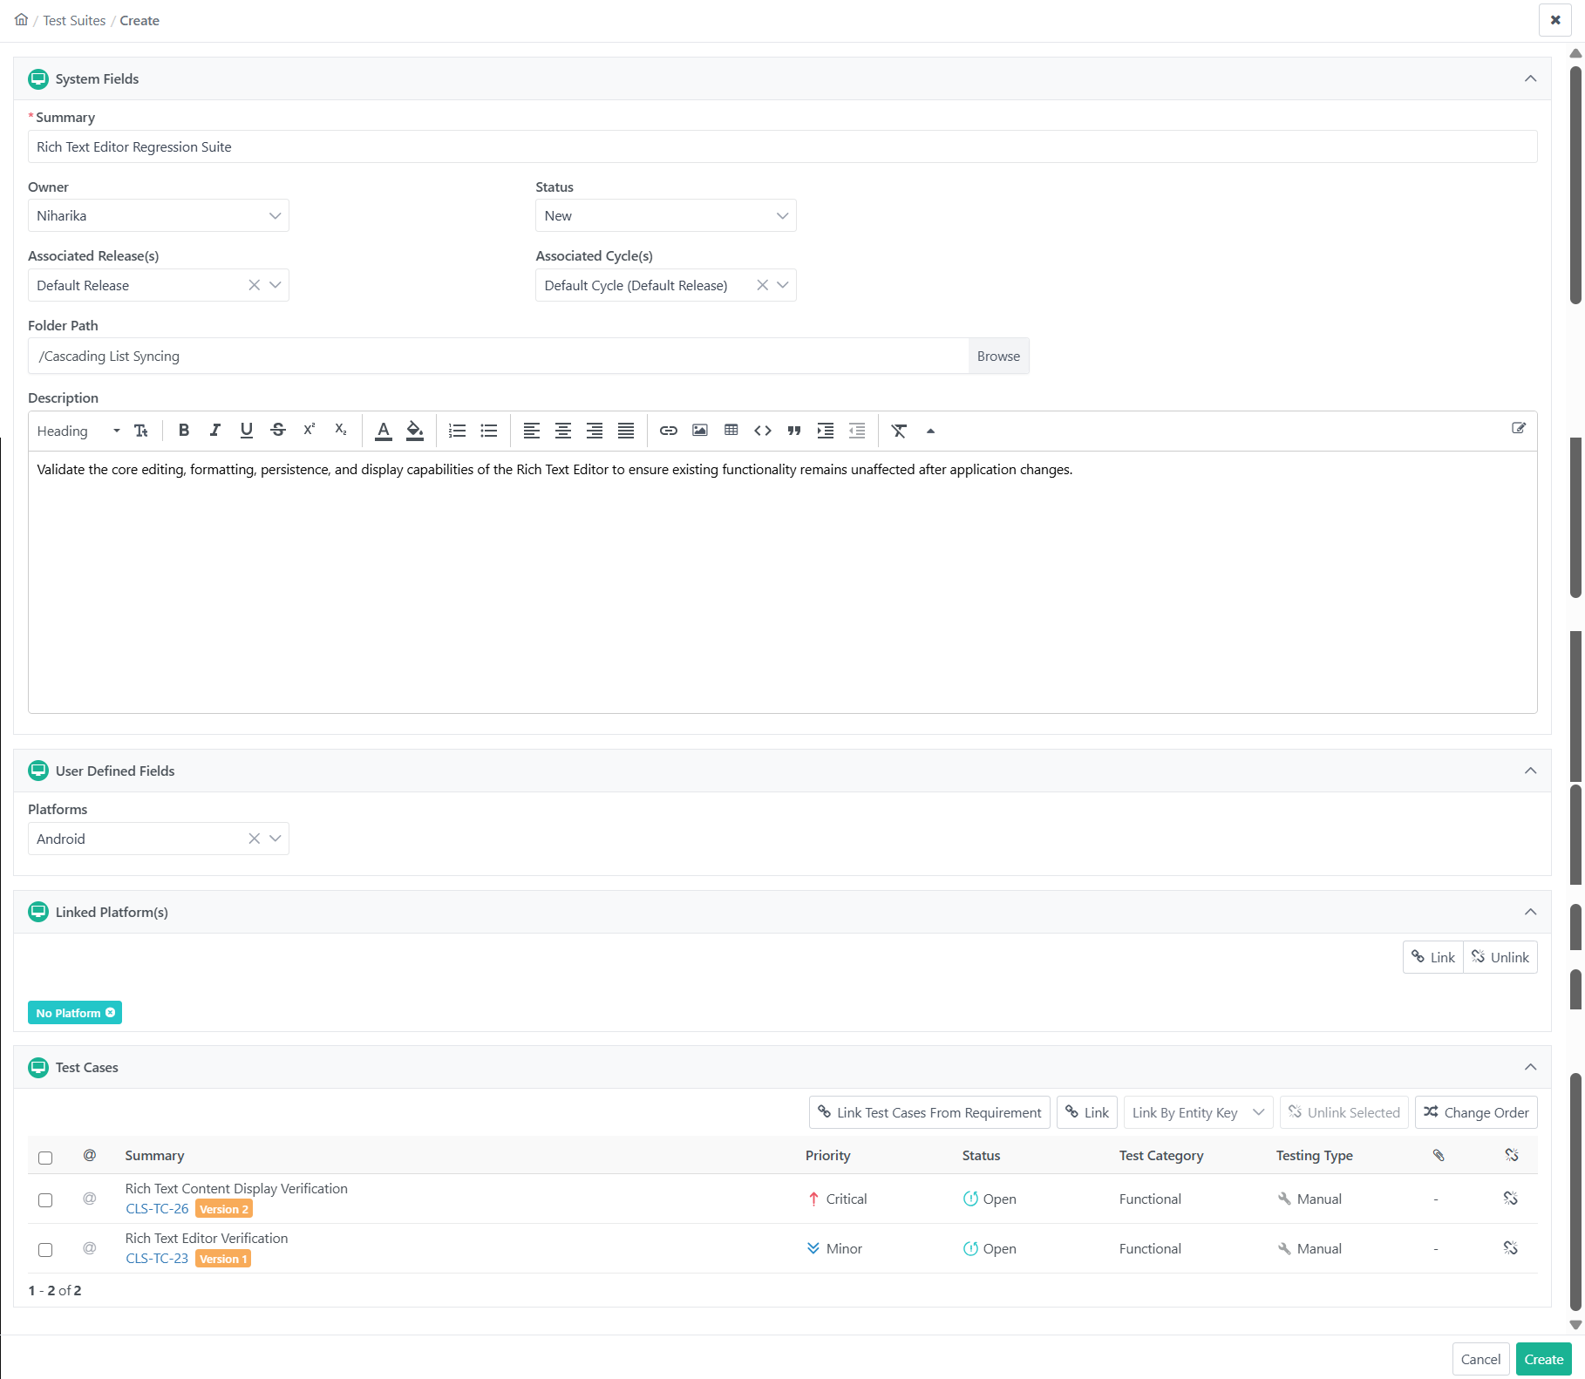Open Test Suites breadcrumb link
The image size is (1585, 1379).
click(x=74, y=20)
